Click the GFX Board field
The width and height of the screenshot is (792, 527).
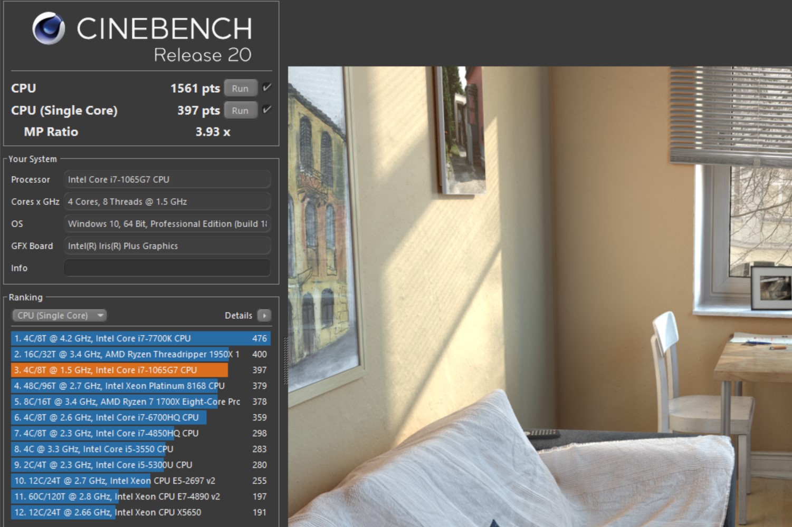pyautogui.click(x=167, y=246)
